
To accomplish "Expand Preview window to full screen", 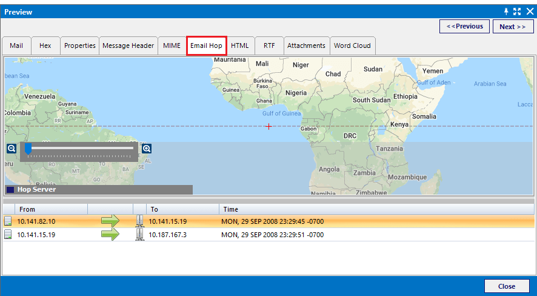I will click(517, 12).
